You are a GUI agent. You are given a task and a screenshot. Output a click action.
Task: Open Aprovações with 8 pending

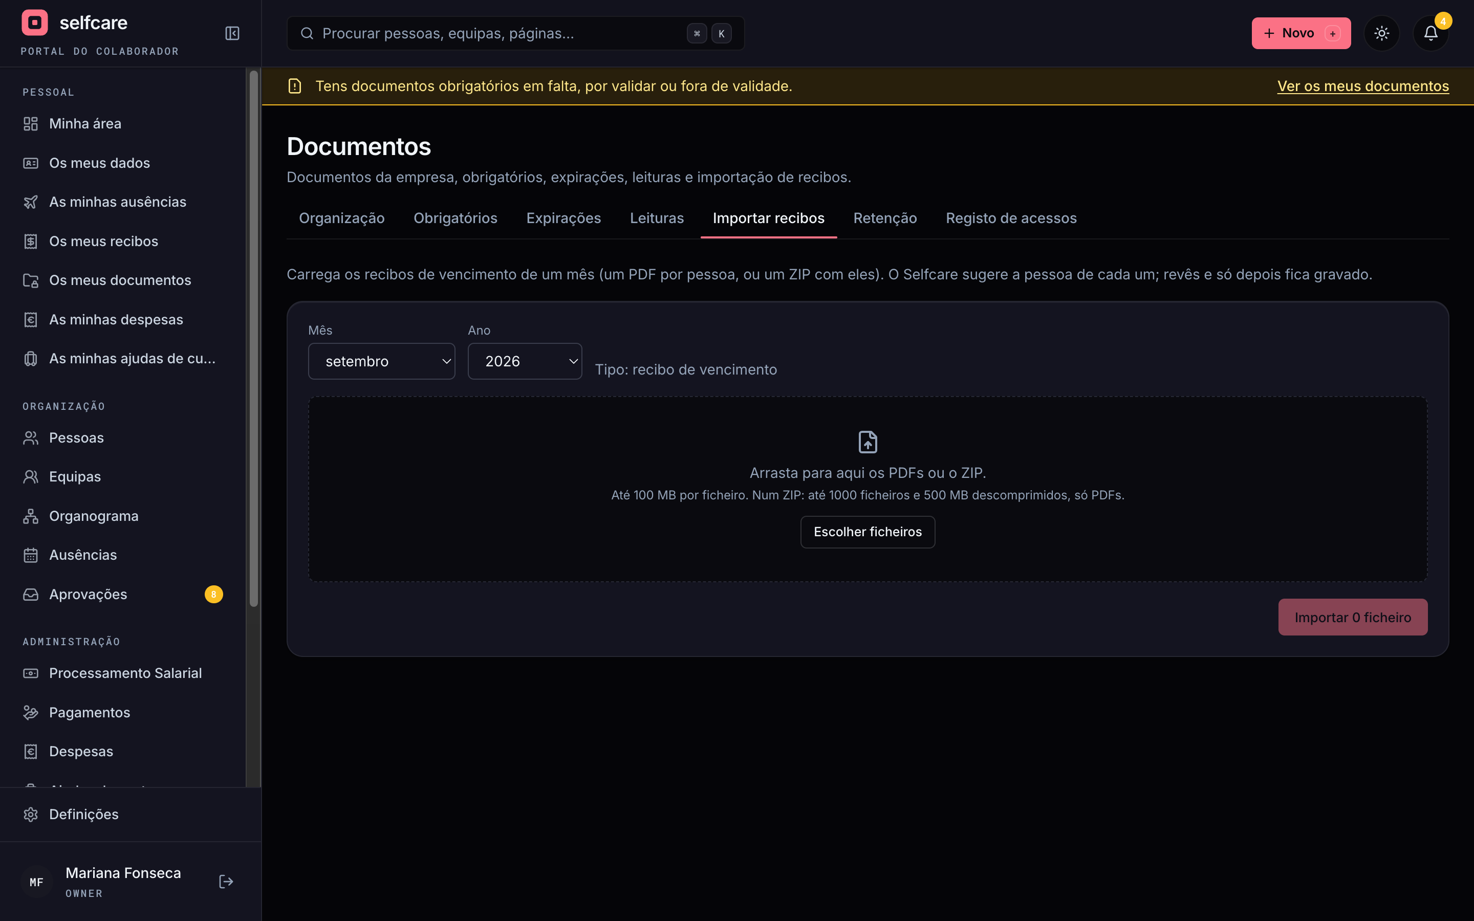pos(123,594)
